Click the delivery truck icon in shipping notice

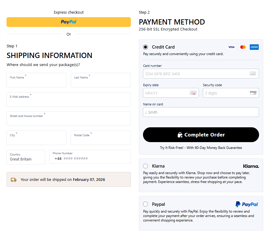point(14,180)
